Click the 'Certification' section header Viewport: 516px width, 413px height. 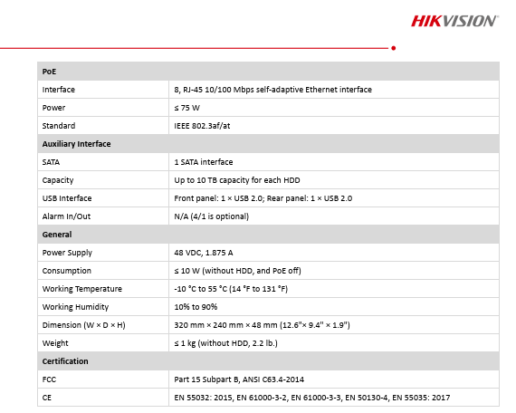[x=268, y=361]
